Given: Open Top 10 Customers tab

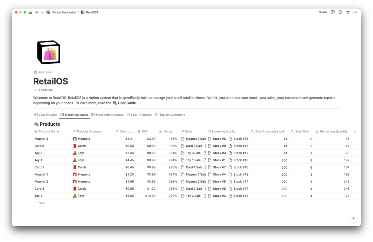Looking at the screenshot, I should click(x=170, y=115).
